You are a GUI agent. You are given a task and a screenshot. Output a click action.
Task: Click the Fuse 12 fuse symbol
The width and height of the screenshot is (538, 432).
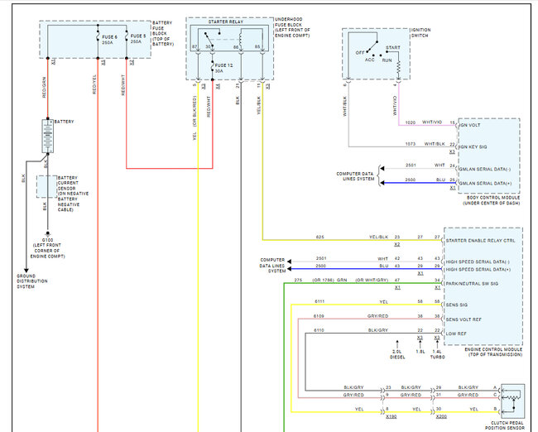(213, 68)
